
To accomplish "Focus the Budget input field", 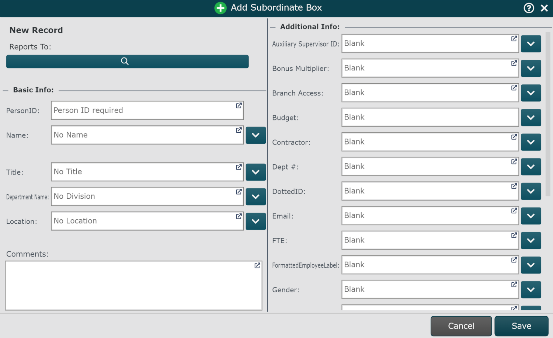I will coord(430,117).
